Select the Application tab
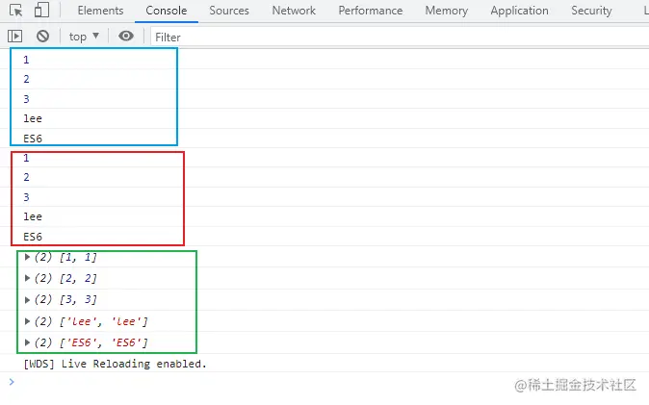This screenshot has height=405, width=649. tap(519, 11)
